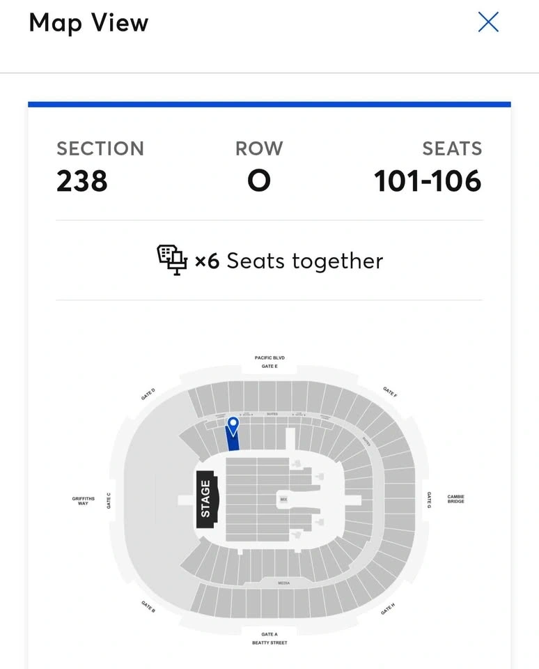Tap the Gate D label
539x669 pixels.
point(148,394)
